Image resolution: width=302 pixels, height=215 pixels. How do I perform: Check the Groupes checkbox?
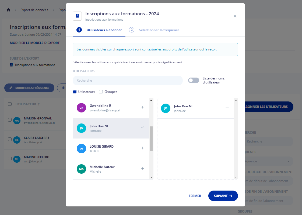click(x=101, y=92)
